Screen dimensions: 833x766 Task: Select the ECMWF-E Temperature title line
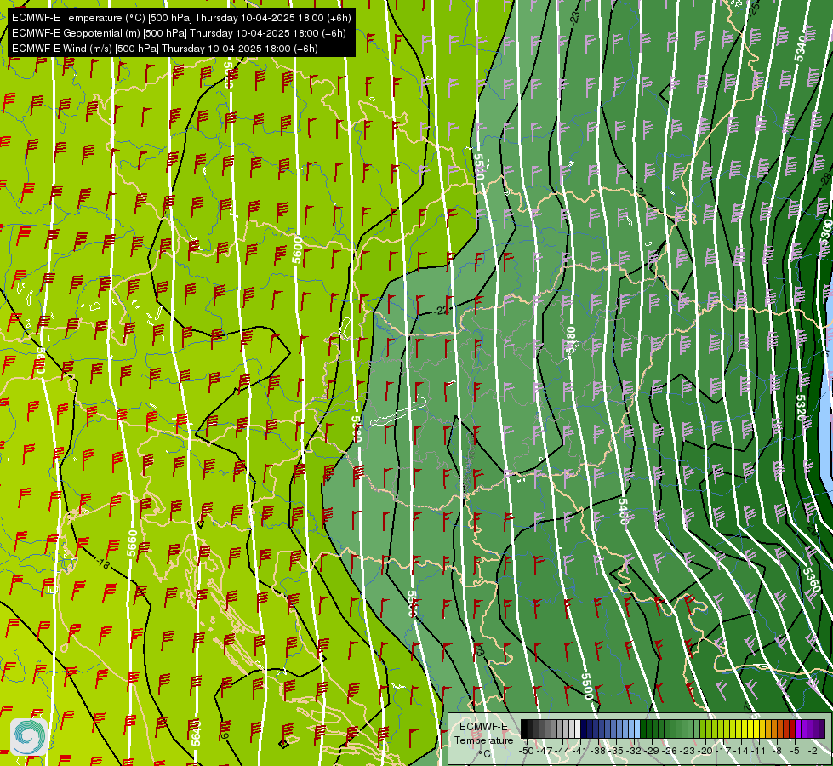[x=181, y=18]
